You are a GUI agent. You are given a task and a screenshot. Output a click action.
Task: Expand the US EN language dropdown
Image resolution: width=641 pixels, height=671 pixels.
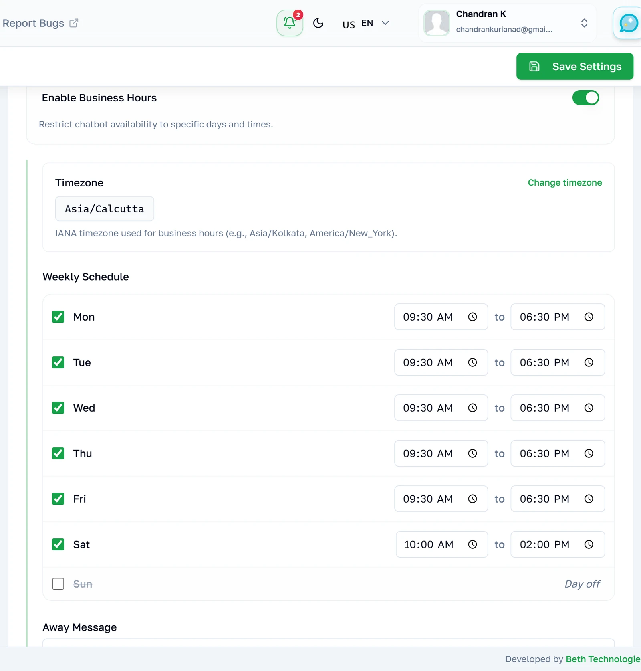[365, 23]
